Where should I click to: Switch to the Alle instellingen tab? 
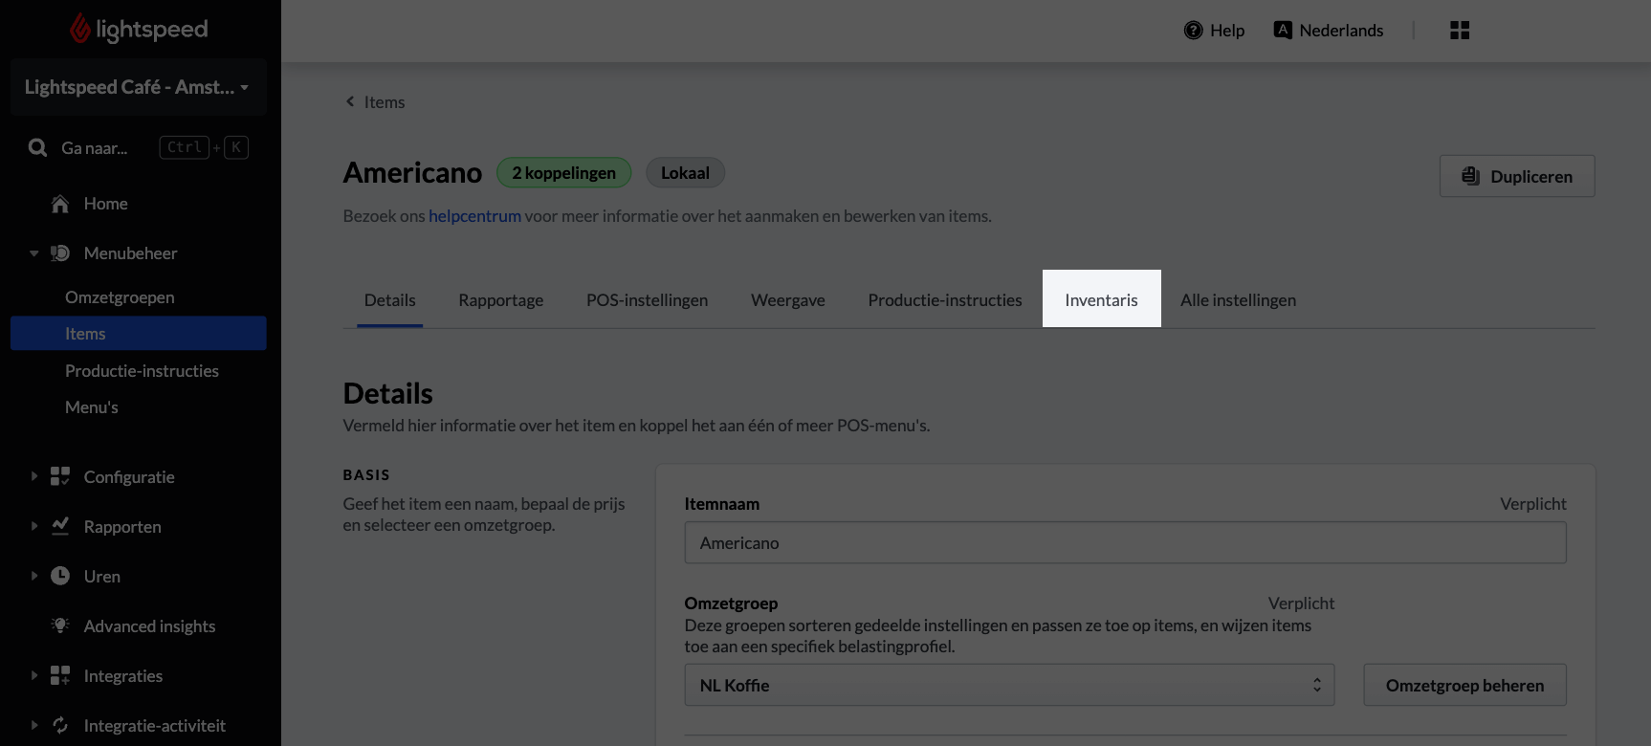click(1239, 300)
